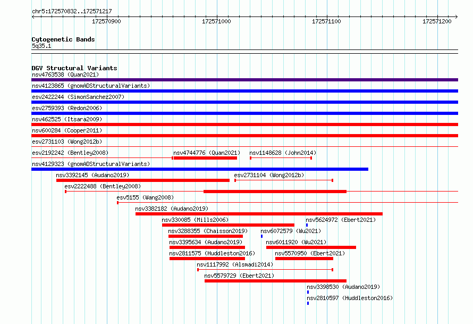Click the nsv3398530 (Audano2019) label
Image resolution: width=473 pixels, height=324 pixels.
click(x=343, y=287)
